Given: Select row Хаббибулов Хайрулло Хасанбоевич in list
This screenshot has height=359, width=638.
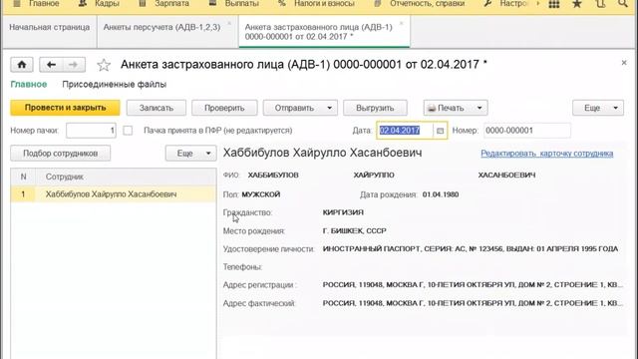Looking at the screenshot, I should pos(114,194).
